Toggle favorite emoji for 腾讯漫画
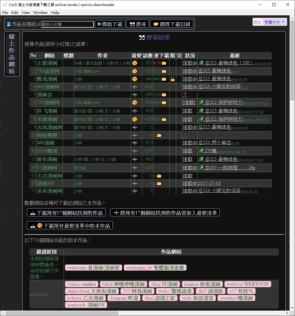 [x=135, y=79]
